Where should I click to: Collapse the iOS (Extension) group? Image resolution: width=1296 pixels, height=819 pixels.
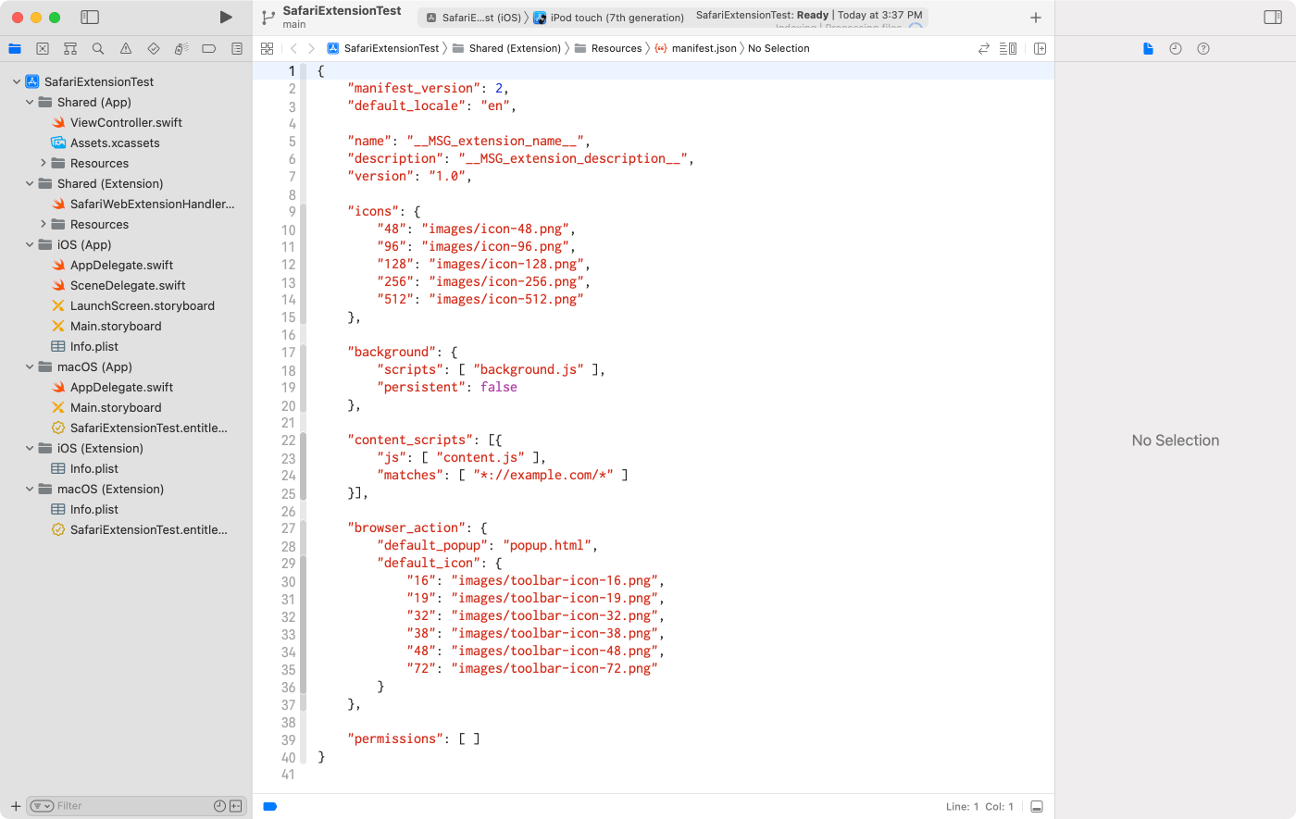30,448
